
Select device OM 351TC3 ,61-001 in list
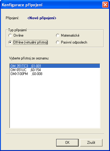click(55, 66)
